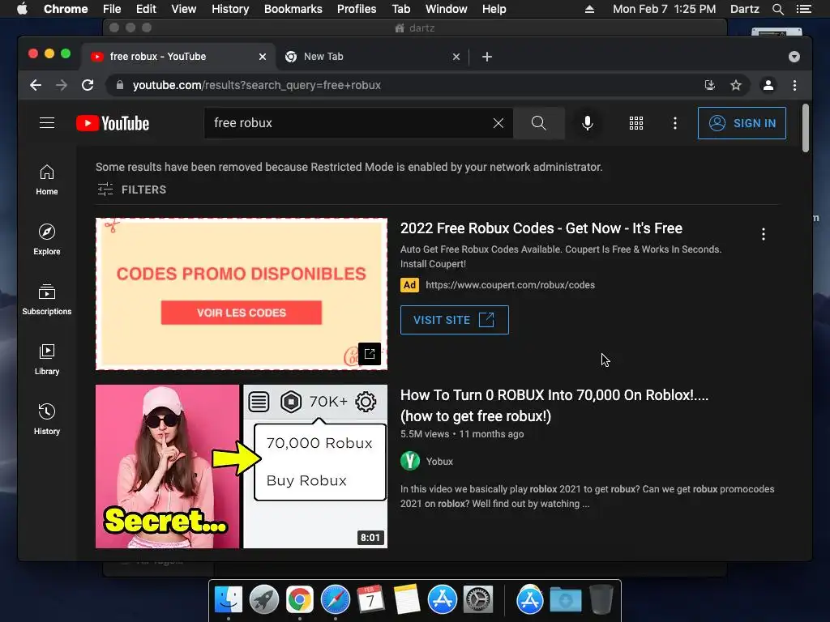This screenshot has width=830, height=622.
Task: Open a new tab with the plus button
Action: point(487,57)
